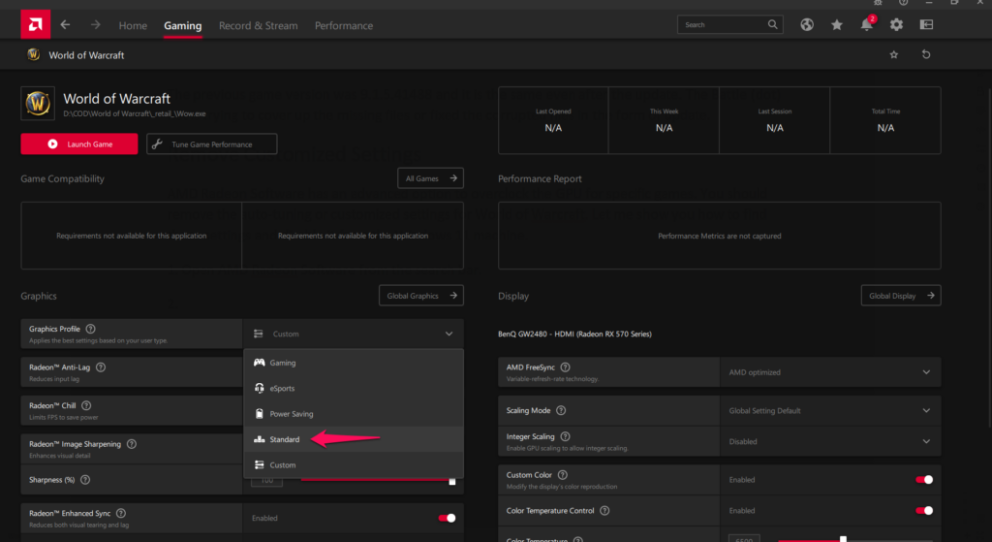Screen dimensions: 992x542
Task: Open Global Display settings
Action: pyautogui.click(x=901, y=296)
